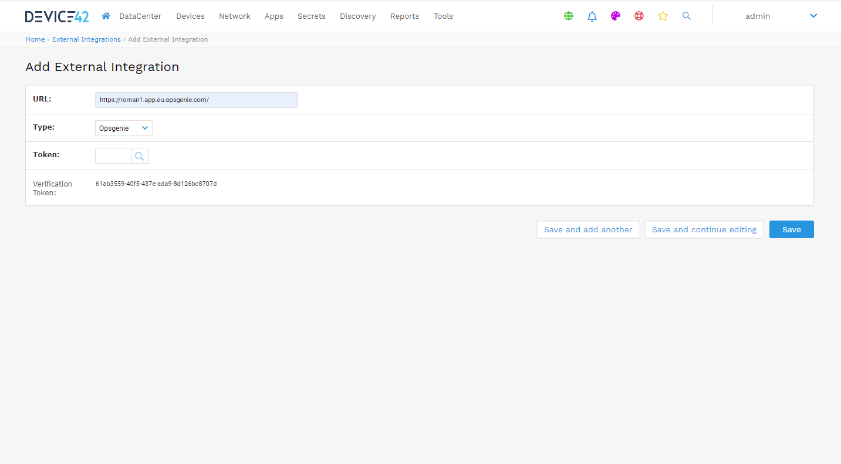Click the yellow star favorites icon
This screenshot has height=464, width=841.
[x=663, y=16]
